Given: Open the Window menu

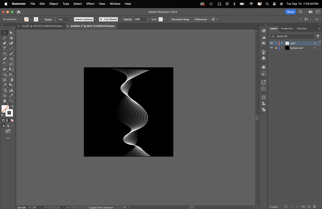Looking at the screenshot, I should pyautogui.click(x=115, y=4).
